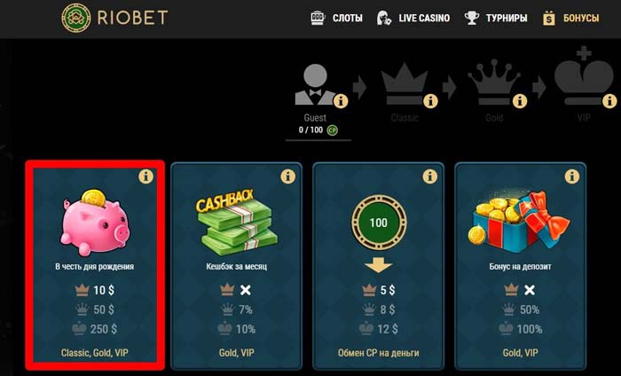Click the green 100 chip image
621x376 pixels.
(x=379, y=223)
